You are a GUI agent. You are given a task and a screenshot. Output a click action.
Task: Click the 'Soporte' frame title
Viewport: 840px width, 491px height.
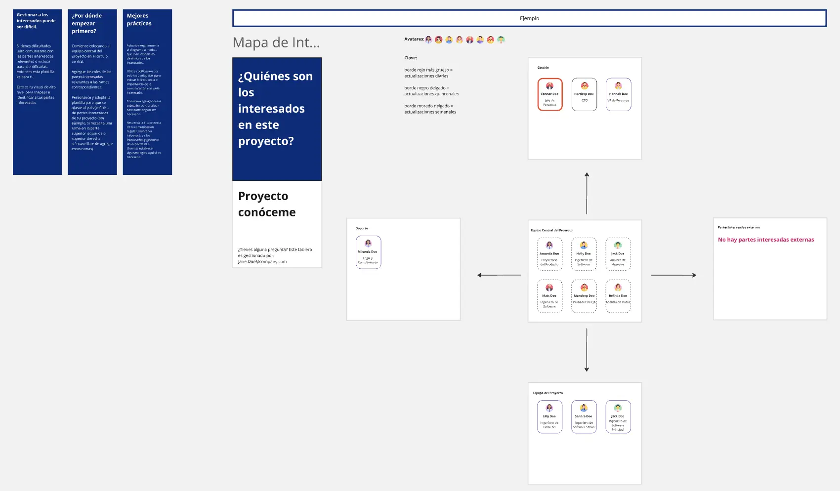click(362, 228)
